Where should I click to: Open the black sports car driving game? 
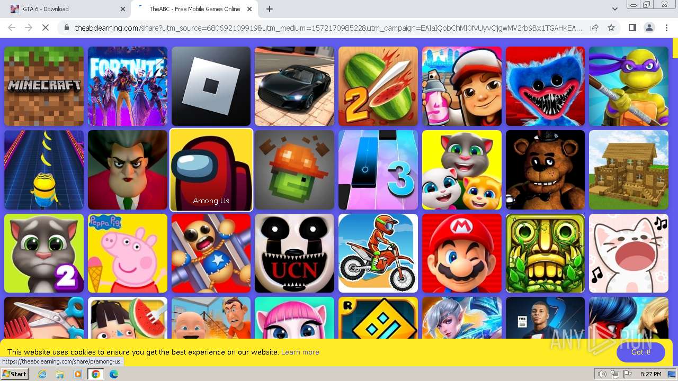tap(295, 86)
